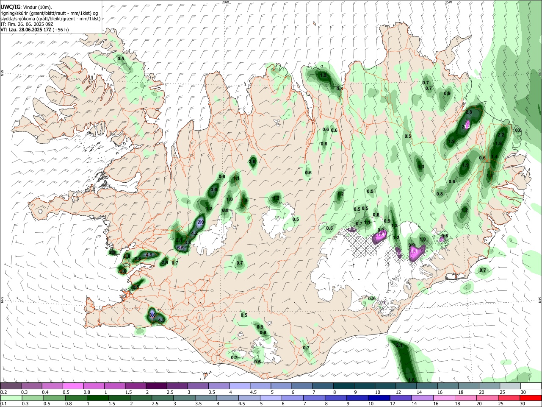
Task: Click the header line 'rigning/skúrir (grænt/blátt/rautt - mm/1klst) og'
Action: coord(50,13)
